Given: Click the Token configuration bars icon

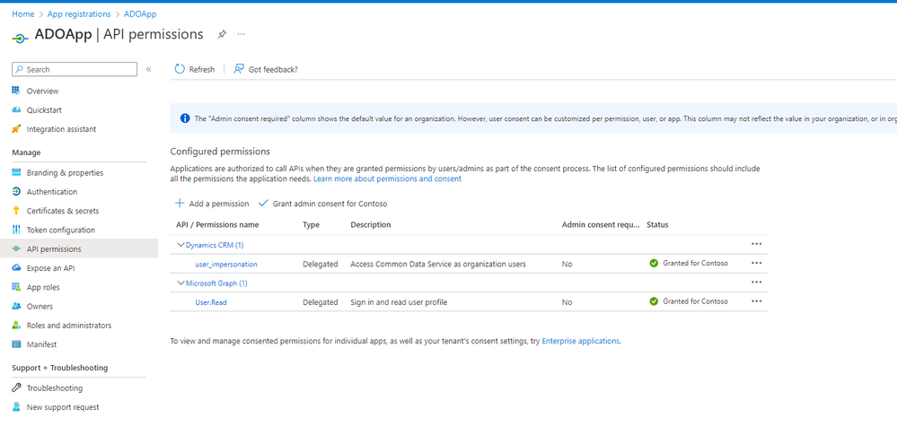Looking at the screenshot, I should (16, 230).
